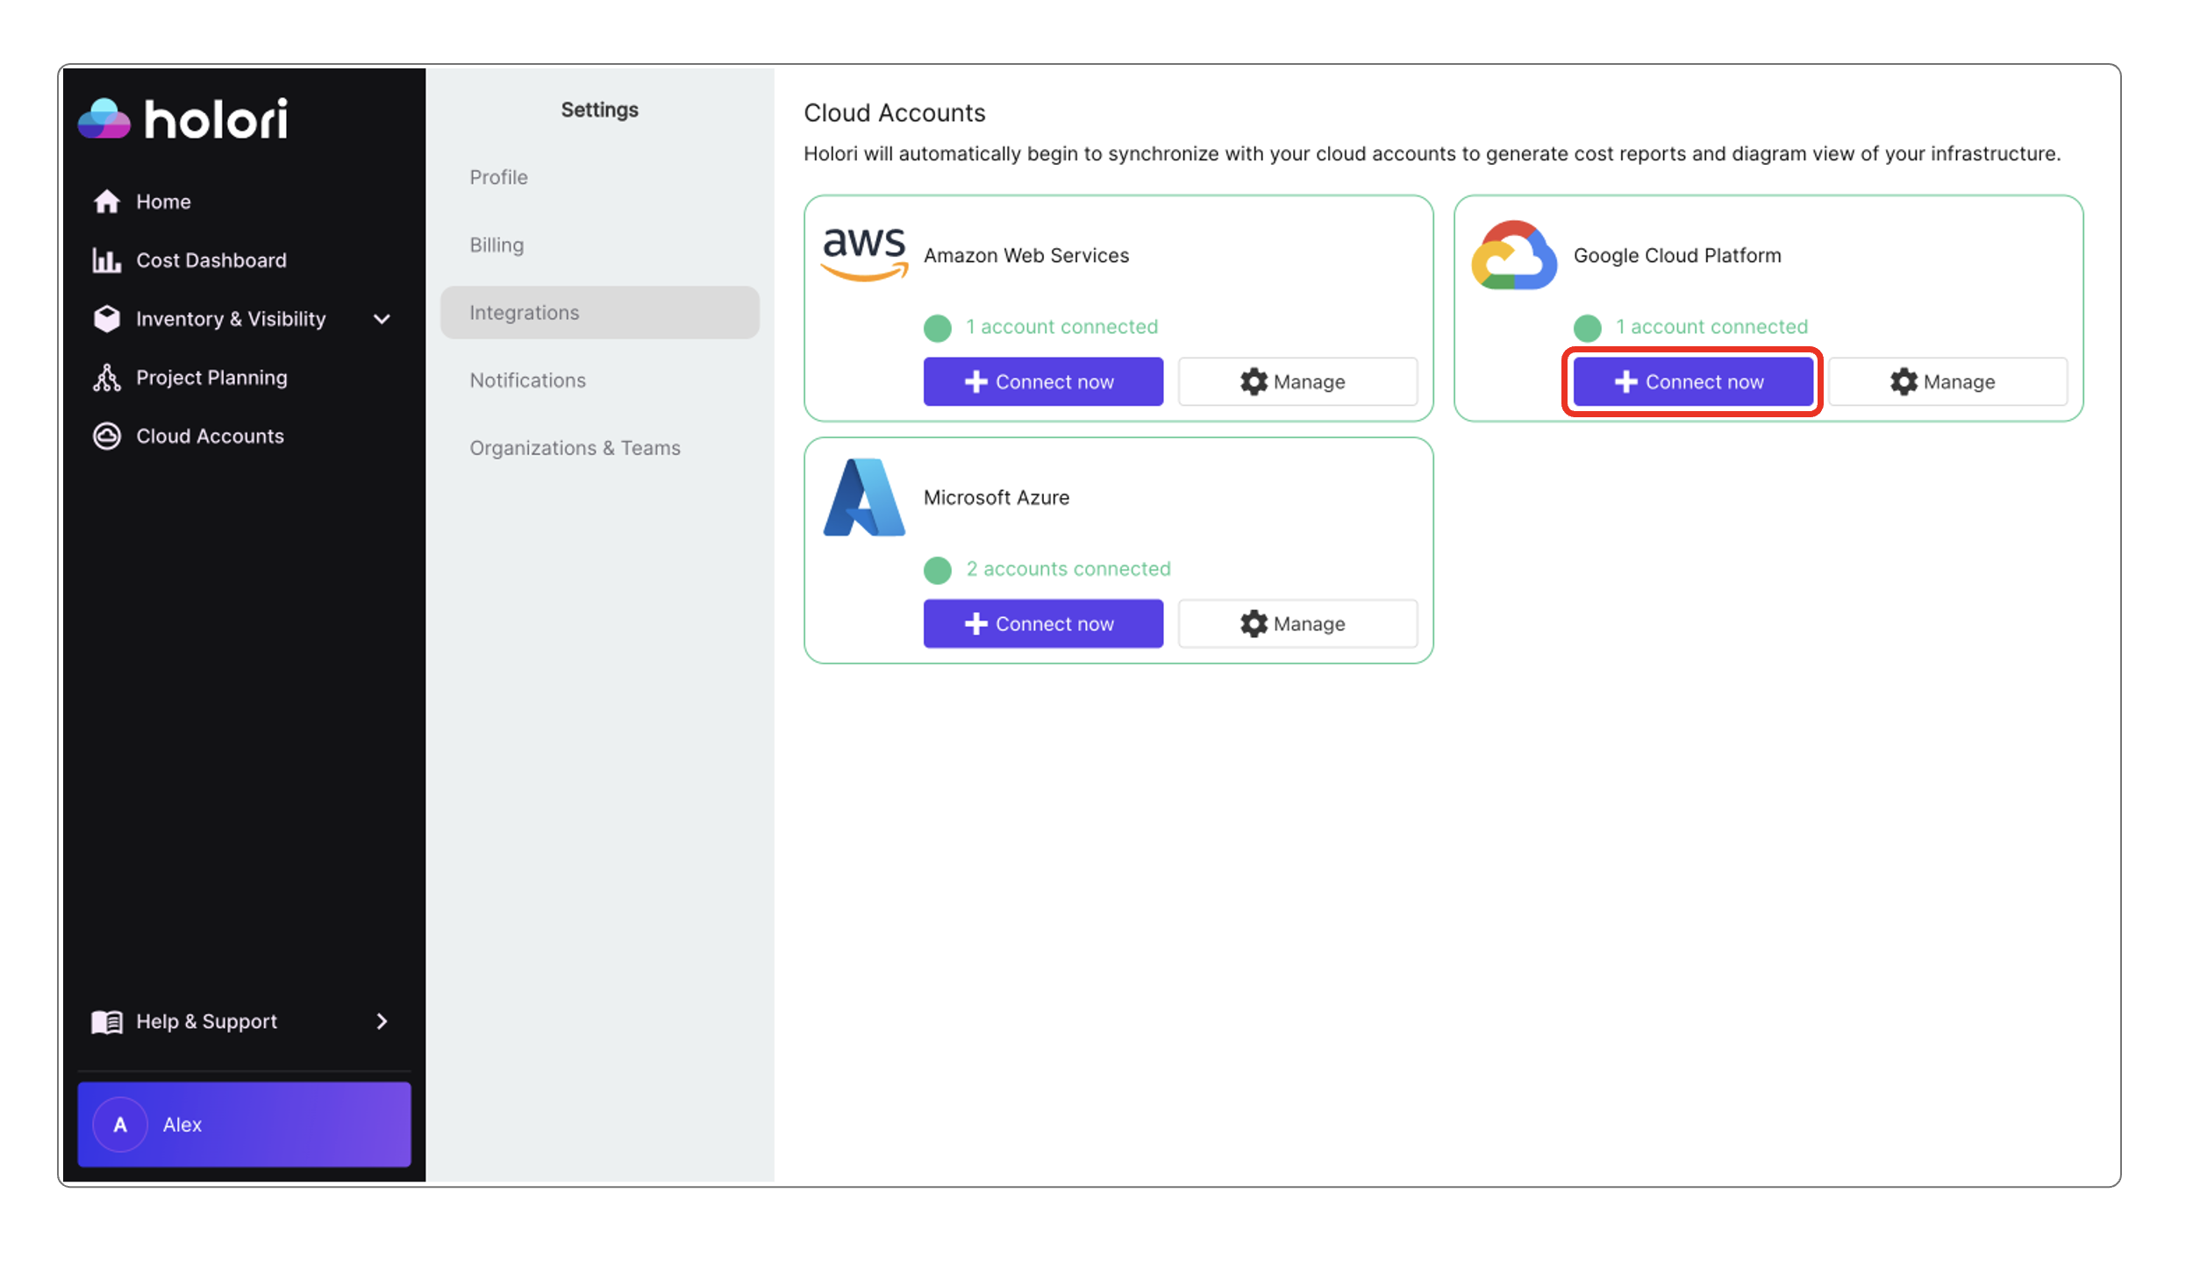Connect a new Google Cloud Platform account

coord(1691,380)
